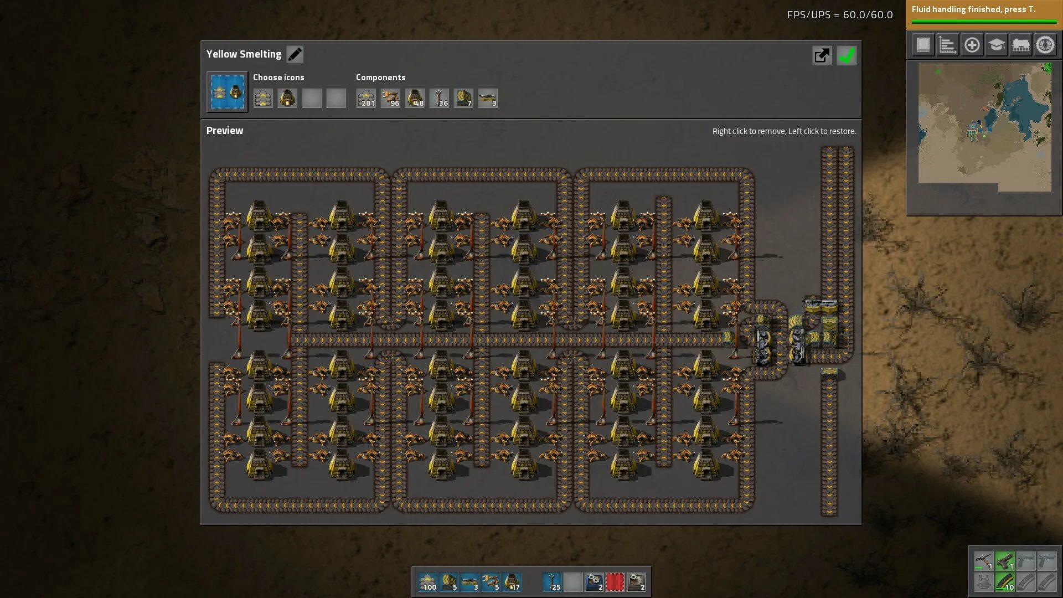1063x598 pixels.
Task: Click Fluid handling finished notification
Action: 984,14
